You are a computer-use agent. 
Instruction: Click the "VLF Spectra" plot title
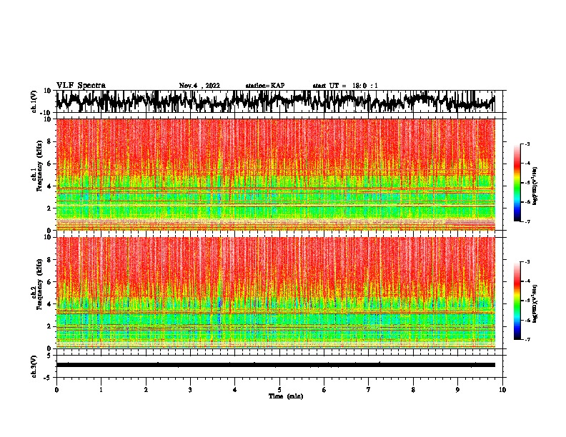[x=81, y=86]
